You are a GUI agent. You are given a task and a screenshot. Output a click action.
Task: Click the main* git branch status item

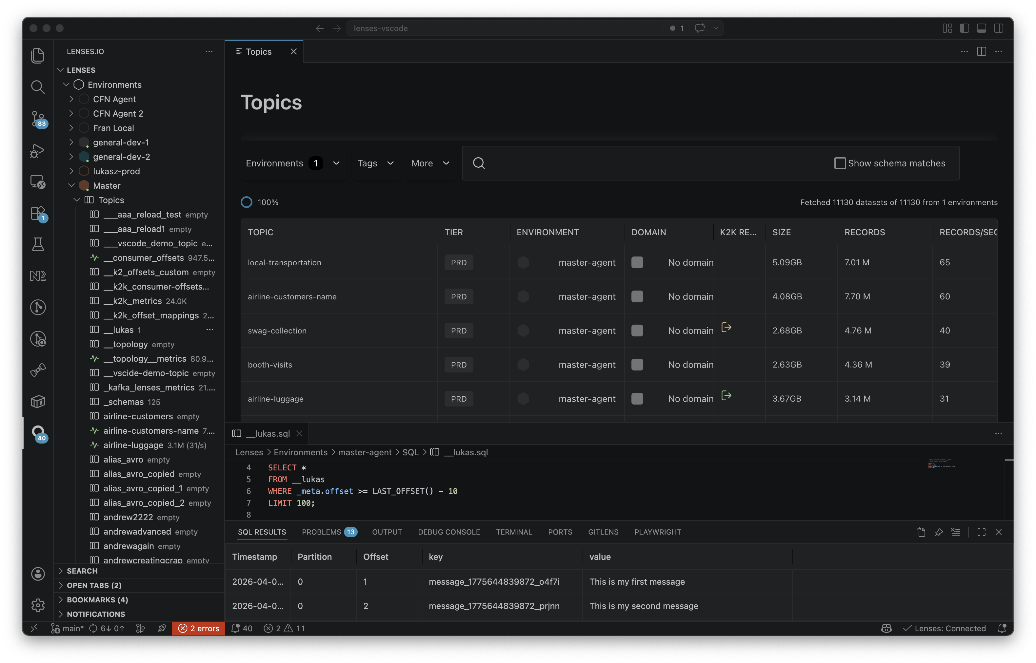(68, 628)
